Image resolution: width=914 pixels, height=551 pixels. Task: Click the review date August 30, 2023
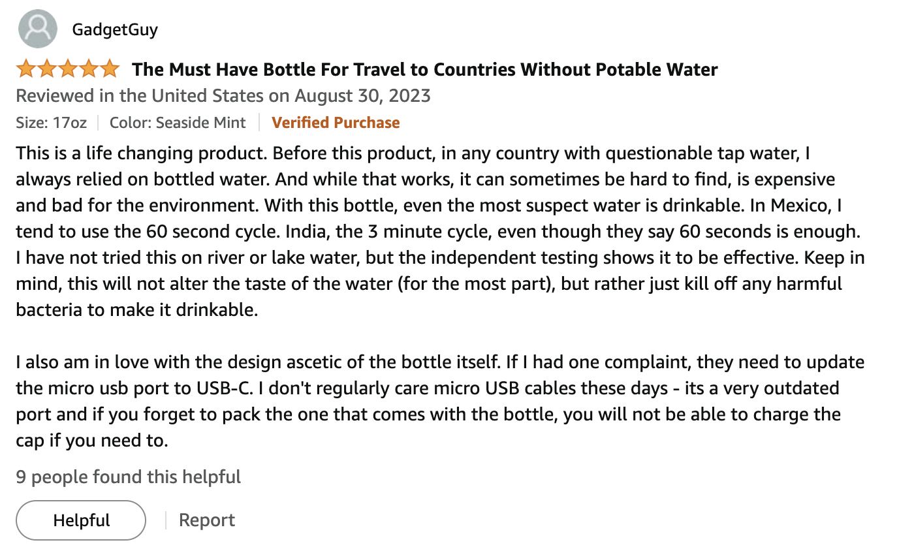click(362, 96)
